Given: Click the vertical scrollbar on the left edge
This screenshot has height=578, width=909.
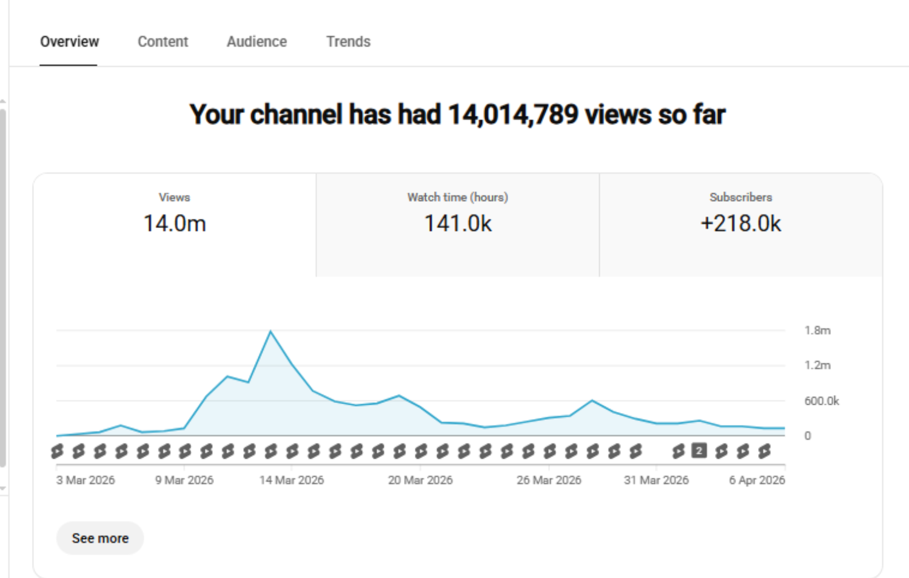Looking at the screenshot, I should pos(3,285).
